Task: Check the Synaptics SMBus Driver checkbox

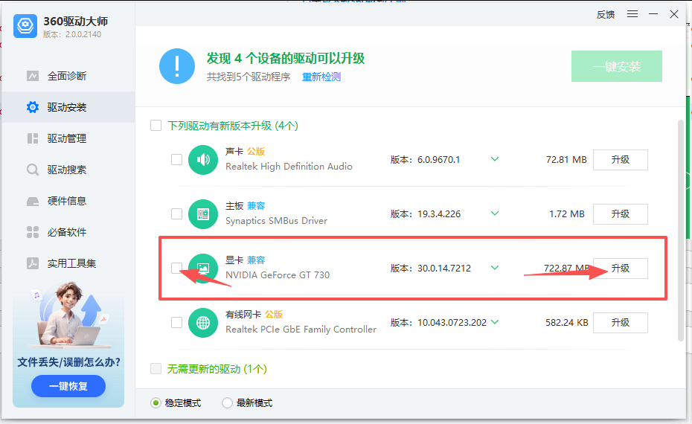Action: 176,213
